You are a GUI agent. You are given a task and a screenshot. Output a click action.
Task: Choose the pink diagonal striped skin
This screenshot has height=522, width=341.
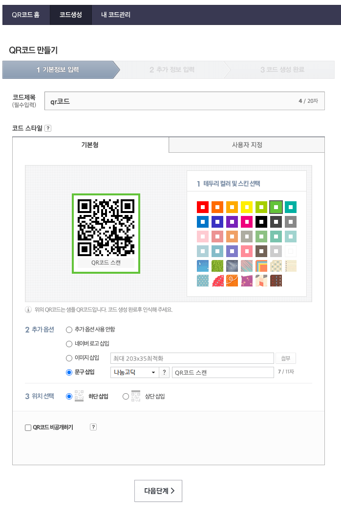coord(246,266)
